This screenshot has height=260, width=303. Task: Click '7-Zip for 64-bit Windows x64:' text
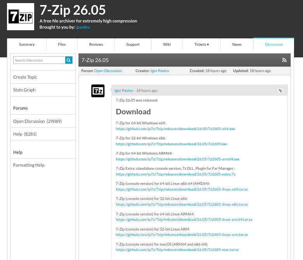pos(141,123)
